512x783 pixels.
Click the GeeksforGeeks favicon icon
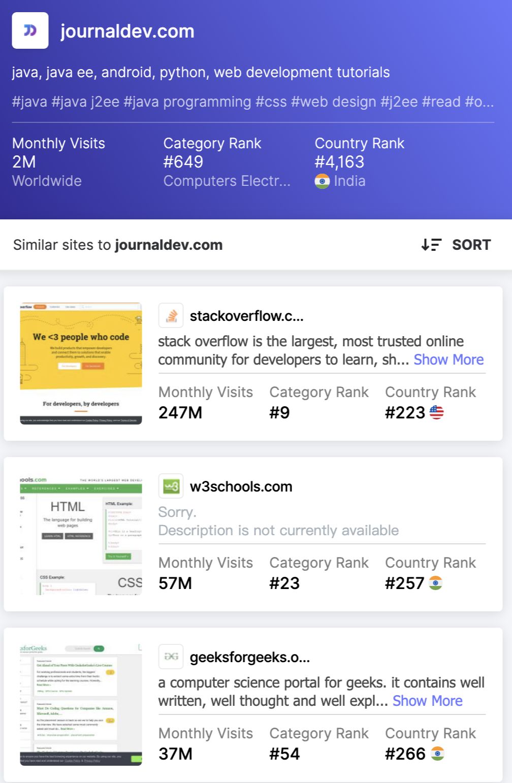(x=171, y=657)
